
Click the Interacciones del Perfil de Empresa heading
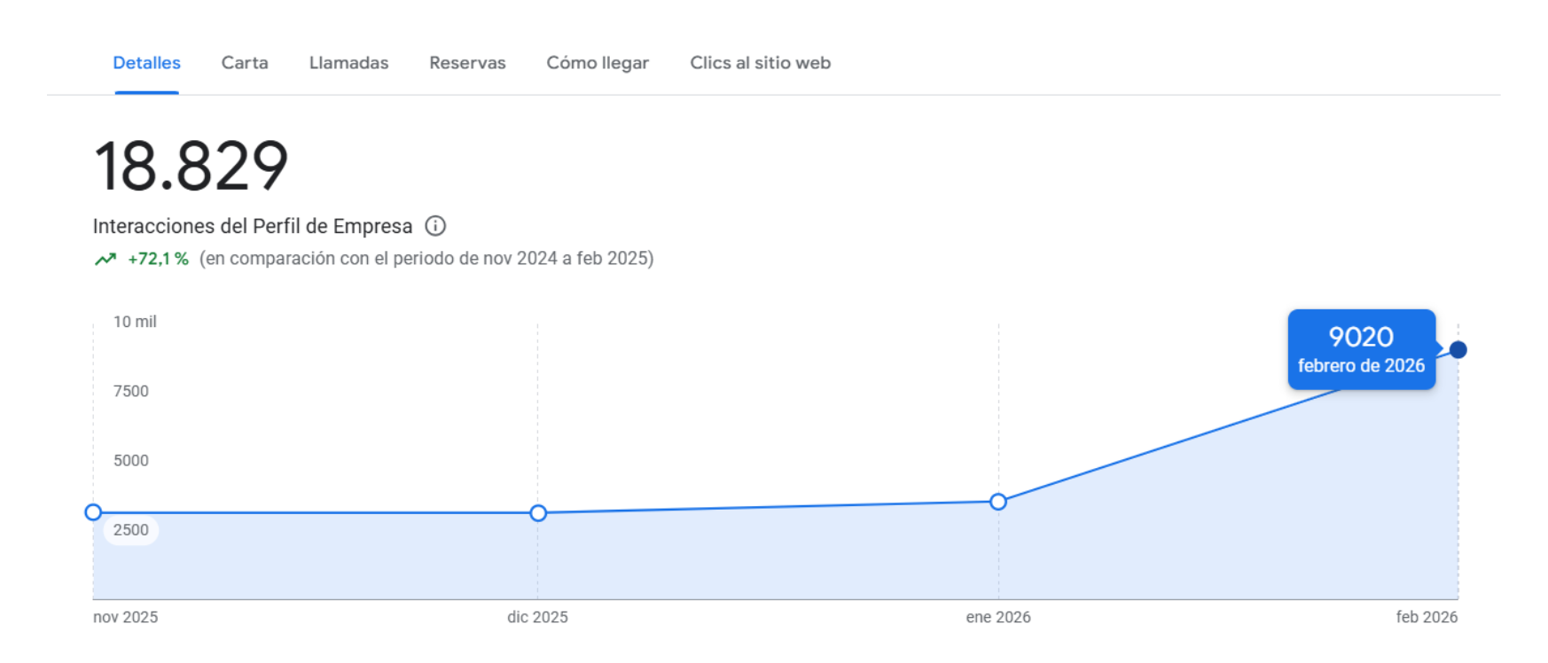coord(253,226)
